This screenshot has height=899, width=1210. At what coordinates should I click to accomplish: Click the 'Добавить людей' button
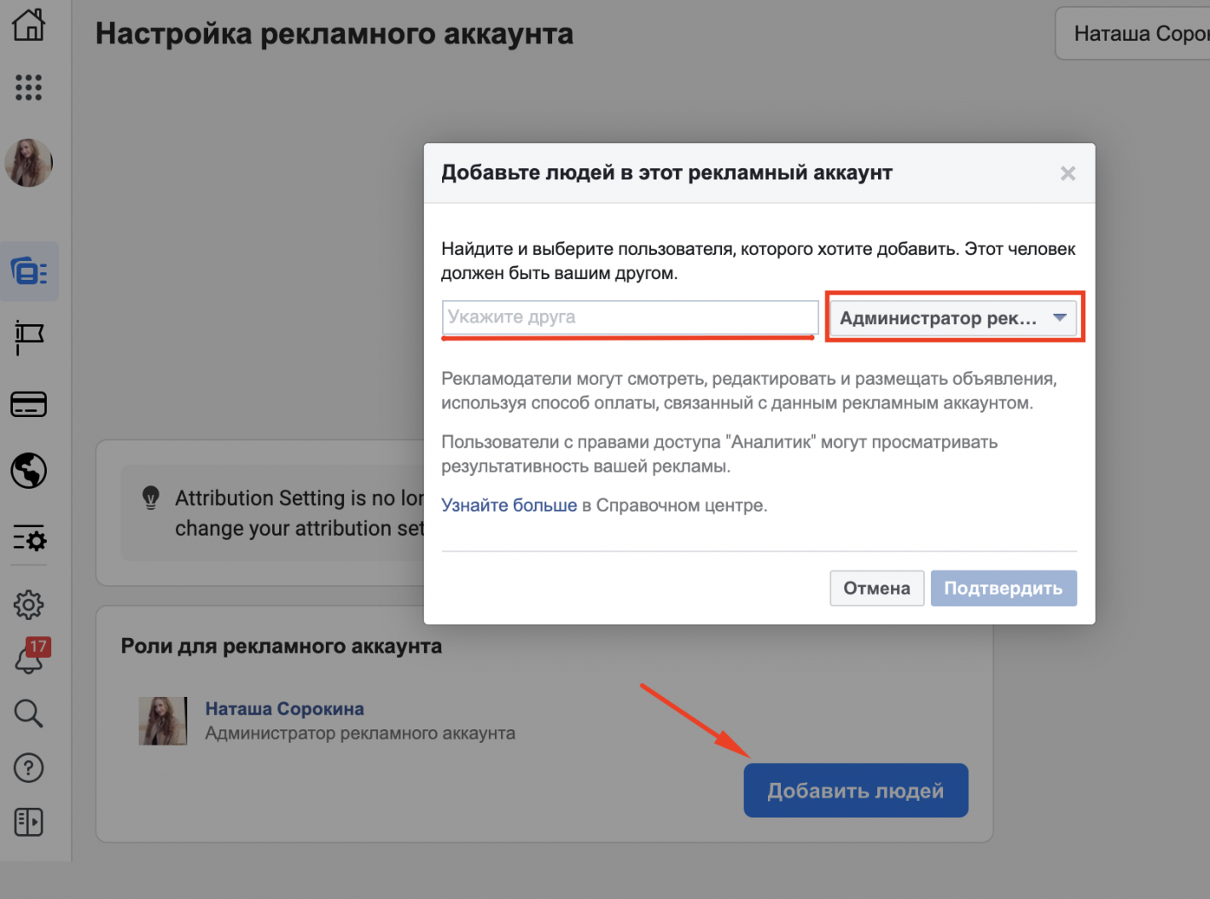(x=856, y=791)
